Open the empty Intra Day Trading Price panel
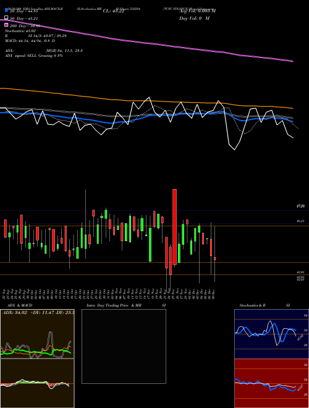Screen dimensions: 309x408 [124, 346]
